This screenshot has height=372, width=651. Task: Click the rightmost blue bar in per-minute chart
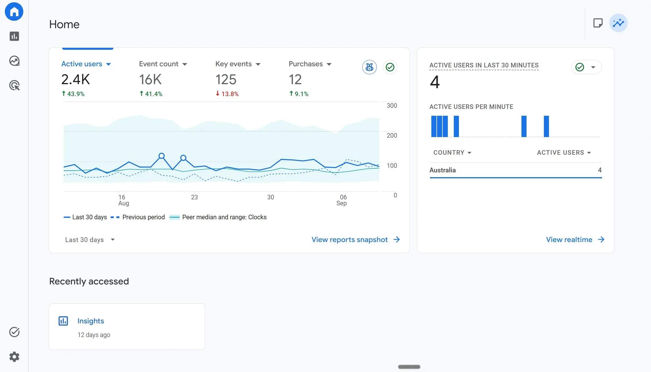(x=546, y=126)
